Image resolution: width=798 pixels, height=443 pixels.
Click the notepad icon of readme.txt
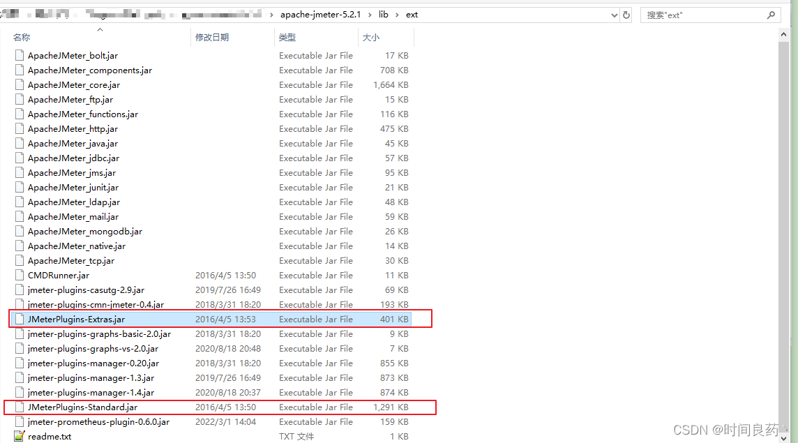click(x=20, y=437)
